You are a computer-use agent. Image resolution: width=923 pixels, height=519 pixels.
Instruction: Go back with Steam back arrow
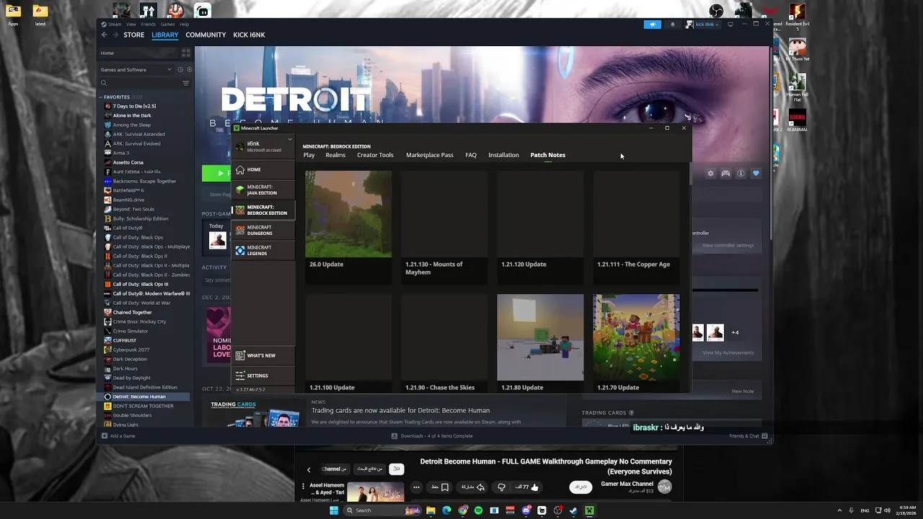[x=104, y=35]
